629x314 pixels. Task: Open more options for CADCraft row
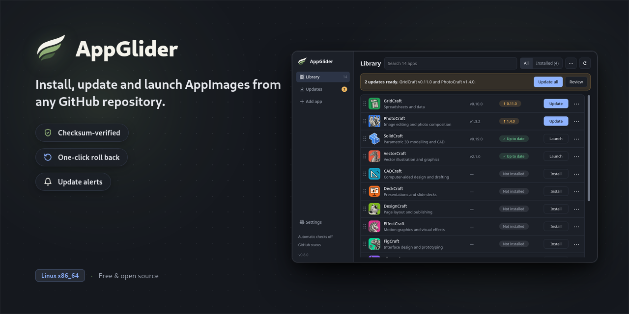point(576,174)
